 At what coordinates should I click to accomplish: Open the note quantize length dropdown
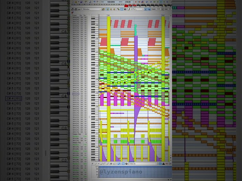pyautogui.click(x=136, y=9)
